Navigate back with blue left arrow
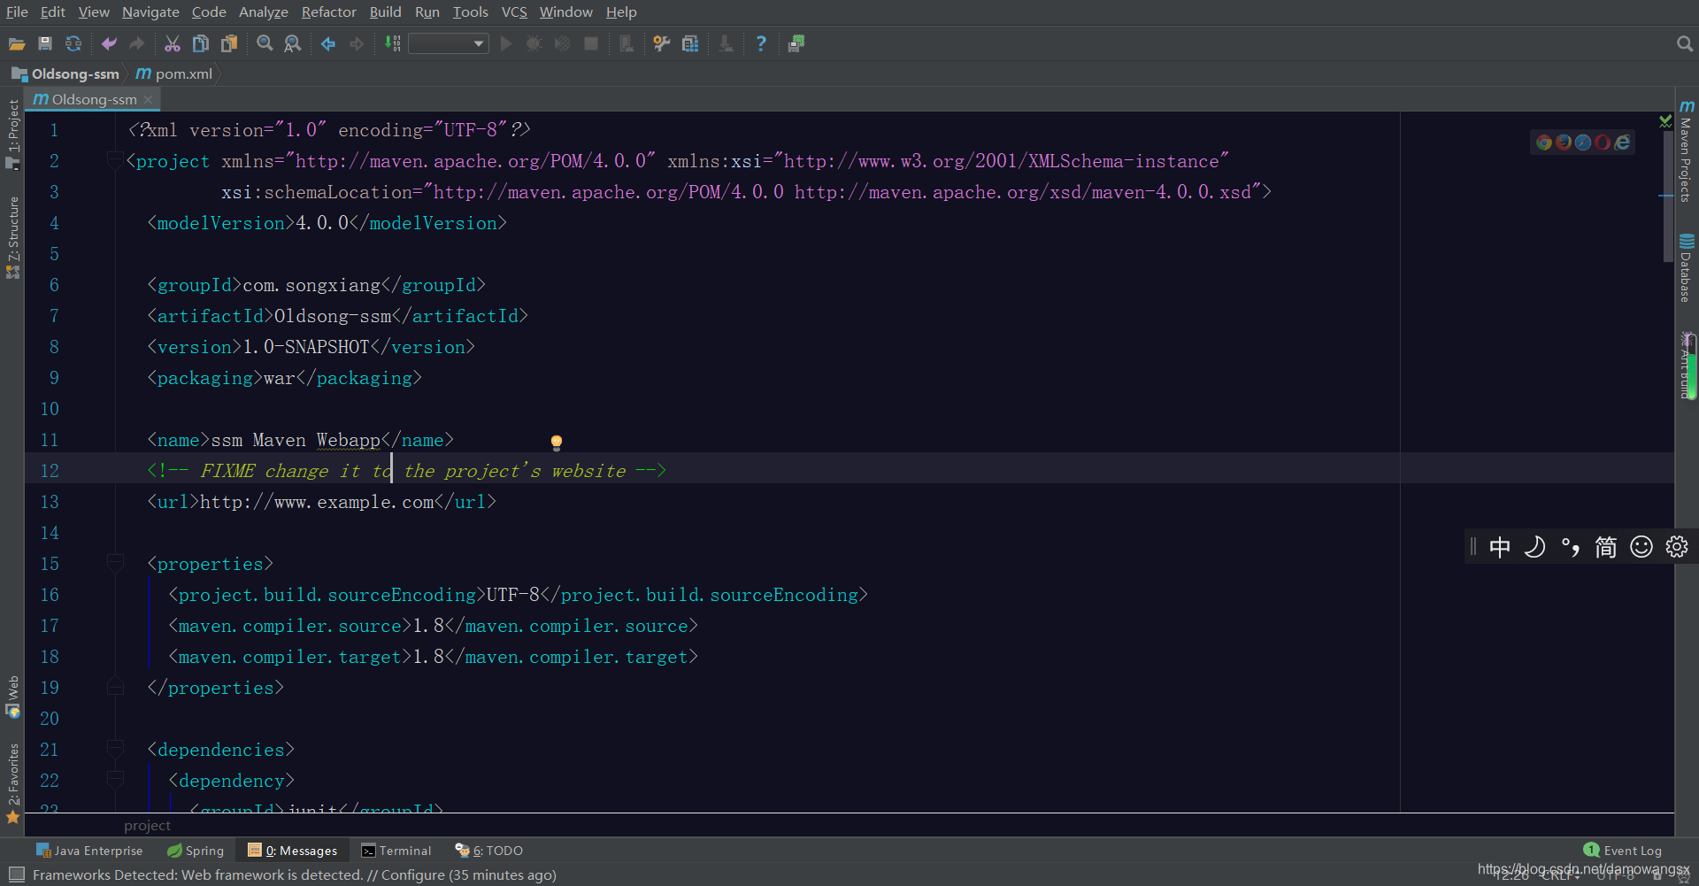Viewport: 1699px width, 886px height. [x=328, y=43]
